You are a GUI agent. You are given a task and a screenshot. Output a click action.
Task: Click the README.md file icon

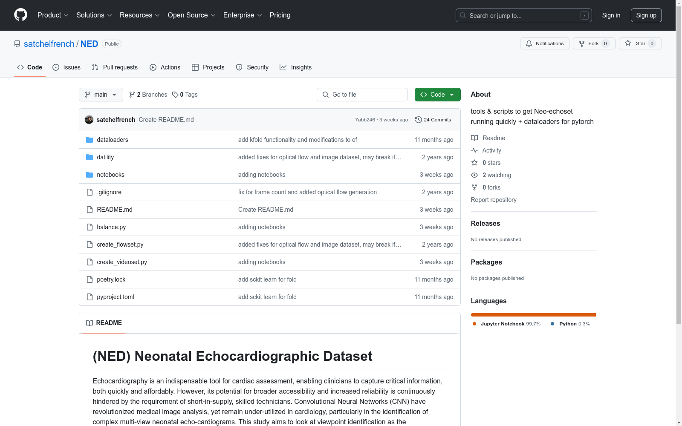[x=90, y=210]
